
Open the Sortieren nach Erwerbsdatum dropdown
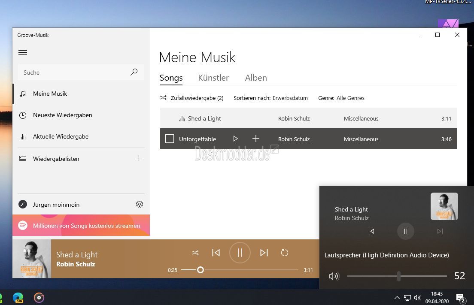[x=270, y=98]
